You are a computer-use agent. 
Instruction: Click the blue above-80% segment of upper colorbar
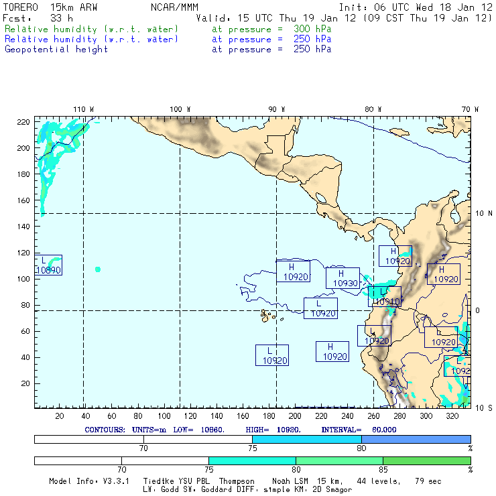[x=416, y=439]
